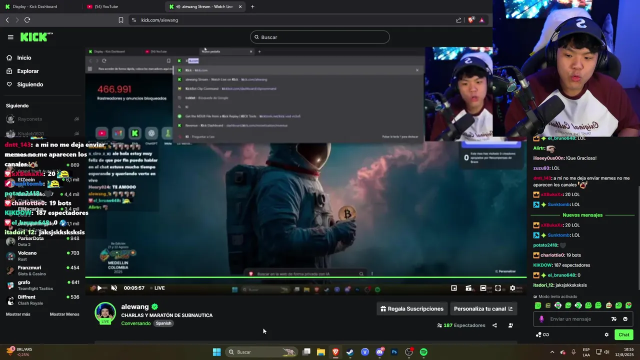640x360 pixels.
Task: Reload the page in browser
Action: tap(27, 20)
